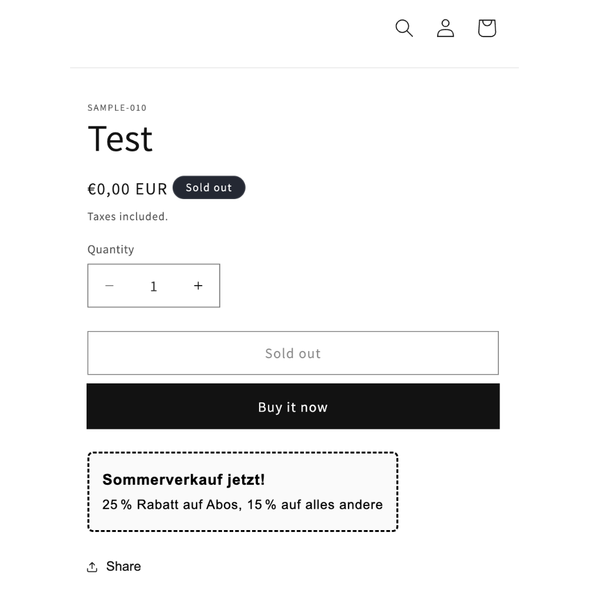This screenshot has height=589, width=589.
Task: Click the Quantity field label
Action: (111, 249)
